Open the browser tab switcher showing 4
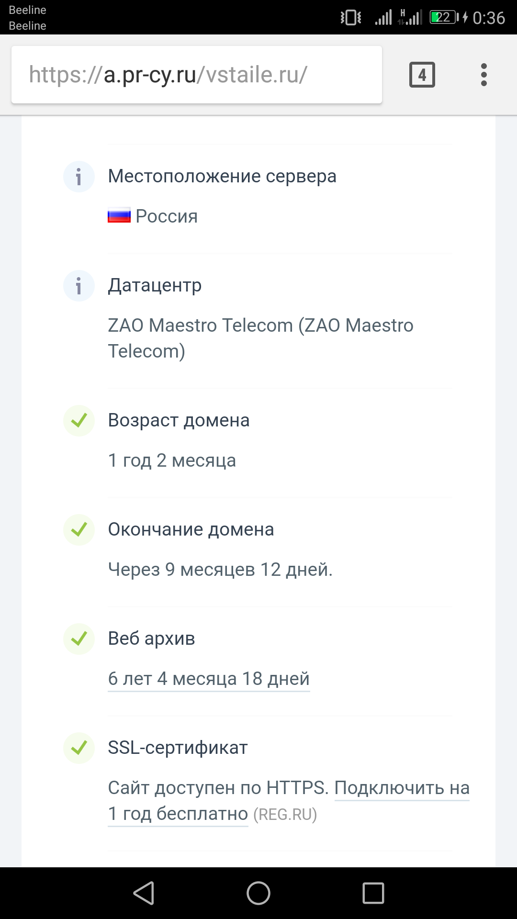Viewport: 517px width, 919px height. (422, 75)
